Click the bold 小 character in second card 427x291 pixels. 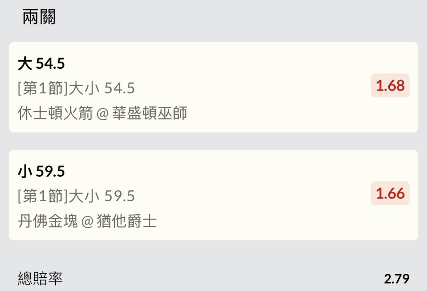pyautogui.click(x=25, y=172)
